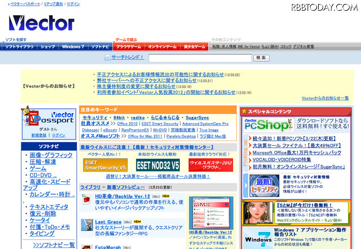Click the ウイルスバスター2012 クラウド banner
This screenshot has width=361, height=249.
coord(210,165)
